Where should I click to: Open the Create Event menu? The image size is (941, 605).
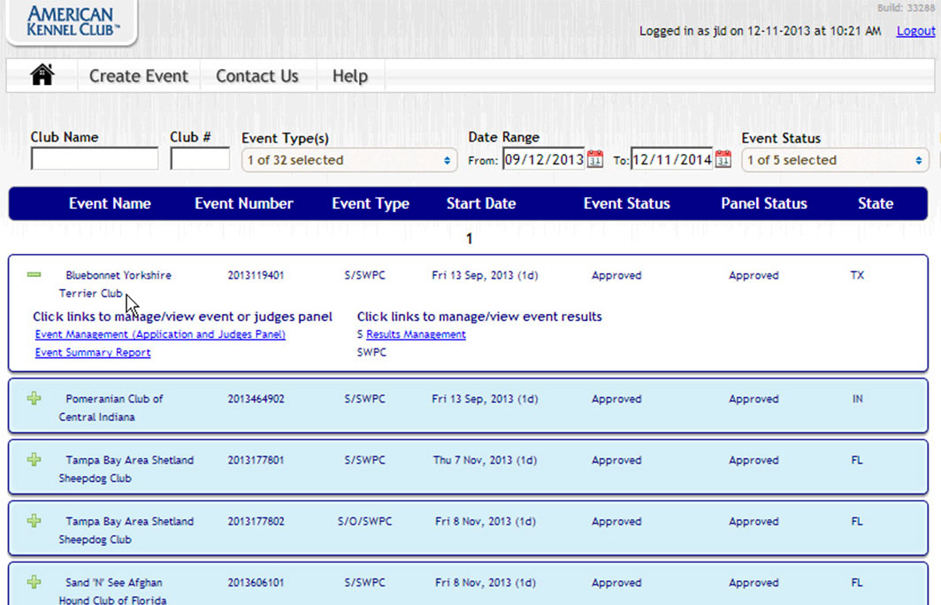pos(139,76)
